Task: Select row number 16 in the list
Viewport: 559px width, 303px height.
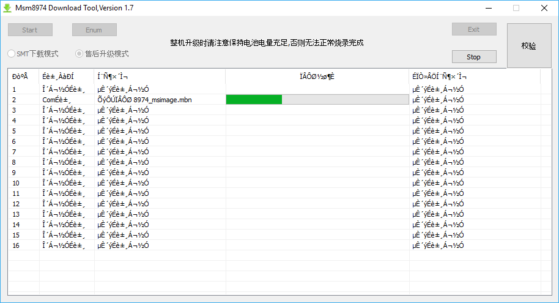Action: coord(16,245)
